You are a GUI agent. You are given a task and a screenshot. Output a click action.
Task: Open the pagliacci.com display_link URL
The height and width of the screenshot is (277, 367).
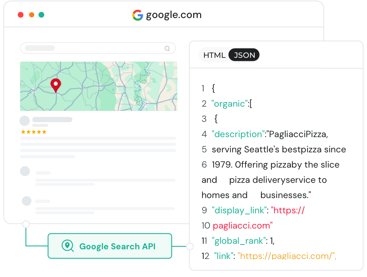pos(242,225)
